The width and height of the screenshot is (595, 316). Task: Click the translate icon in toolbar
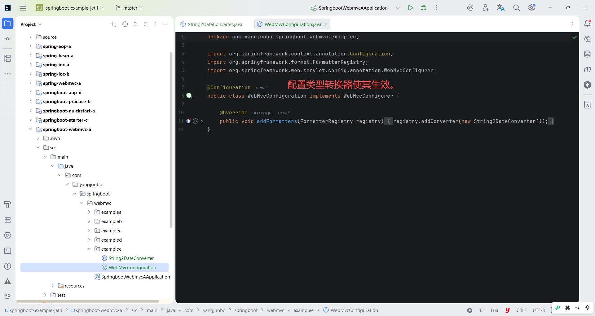[501, 8]
